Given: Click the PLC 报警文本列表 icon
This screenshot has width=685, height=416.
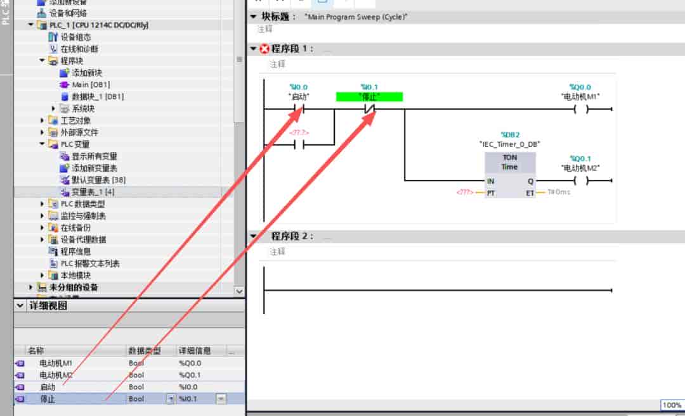Looking at the screenshot, I should click(53, 263).
